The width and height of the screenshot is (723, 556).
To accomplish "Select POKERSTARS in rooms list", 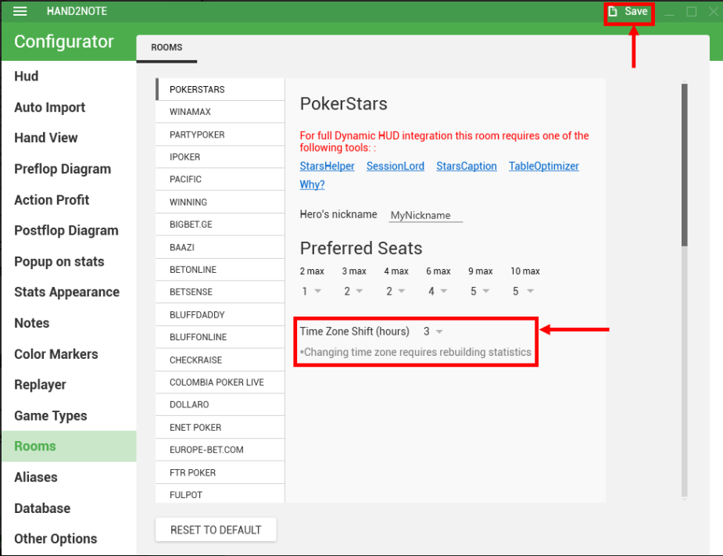I will [220, 89].
